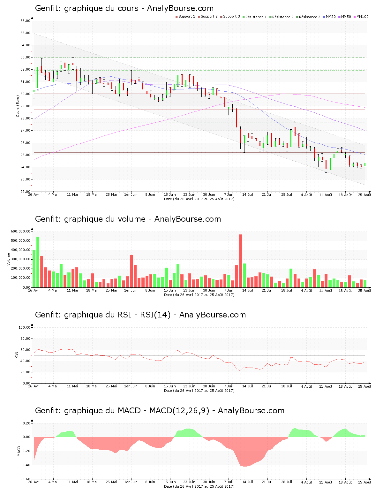Select the MM50 legend label
Screen dimensions: 383x495
coord(346,17)
